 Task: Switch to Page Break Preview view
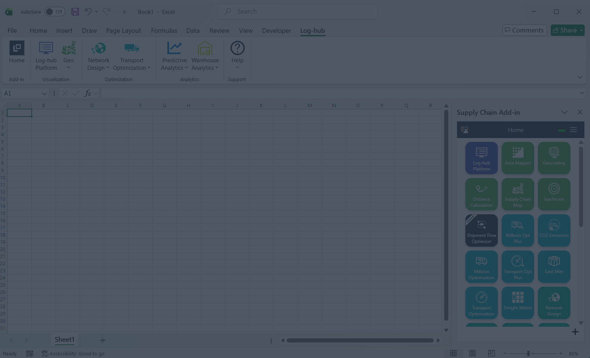click(x=491, y=353)
